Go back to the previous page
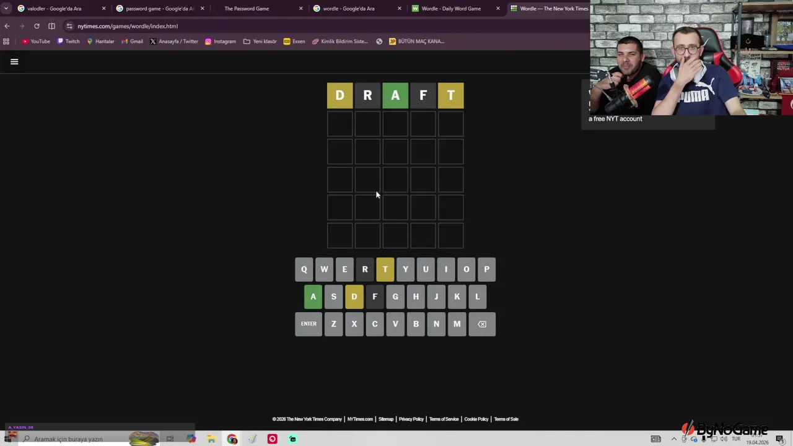The height and width of the screenshot is (446, 793). click(7, 26)
